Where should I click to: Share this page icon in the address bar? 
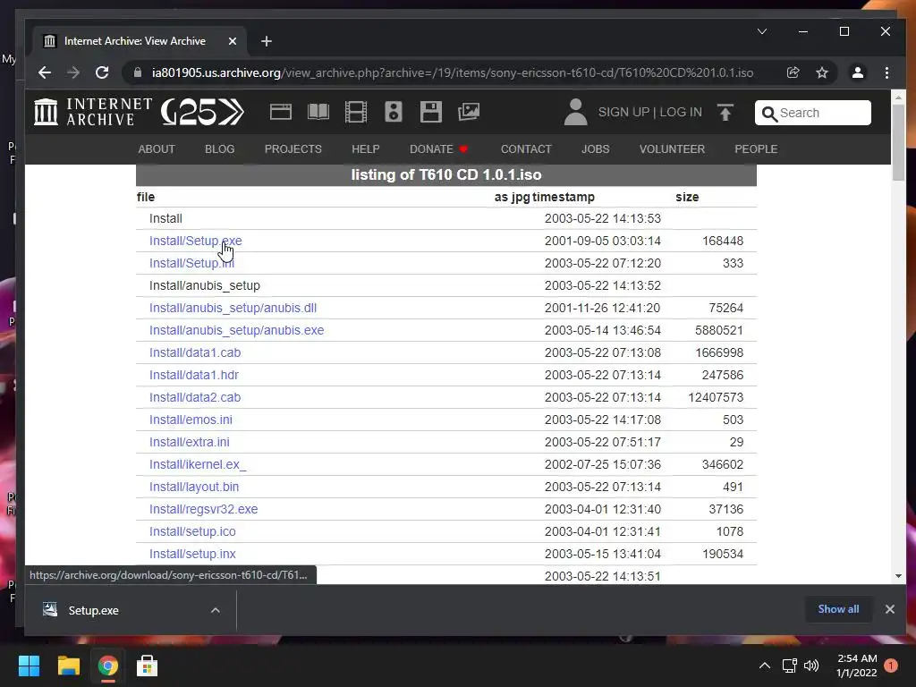coord(793,72)
